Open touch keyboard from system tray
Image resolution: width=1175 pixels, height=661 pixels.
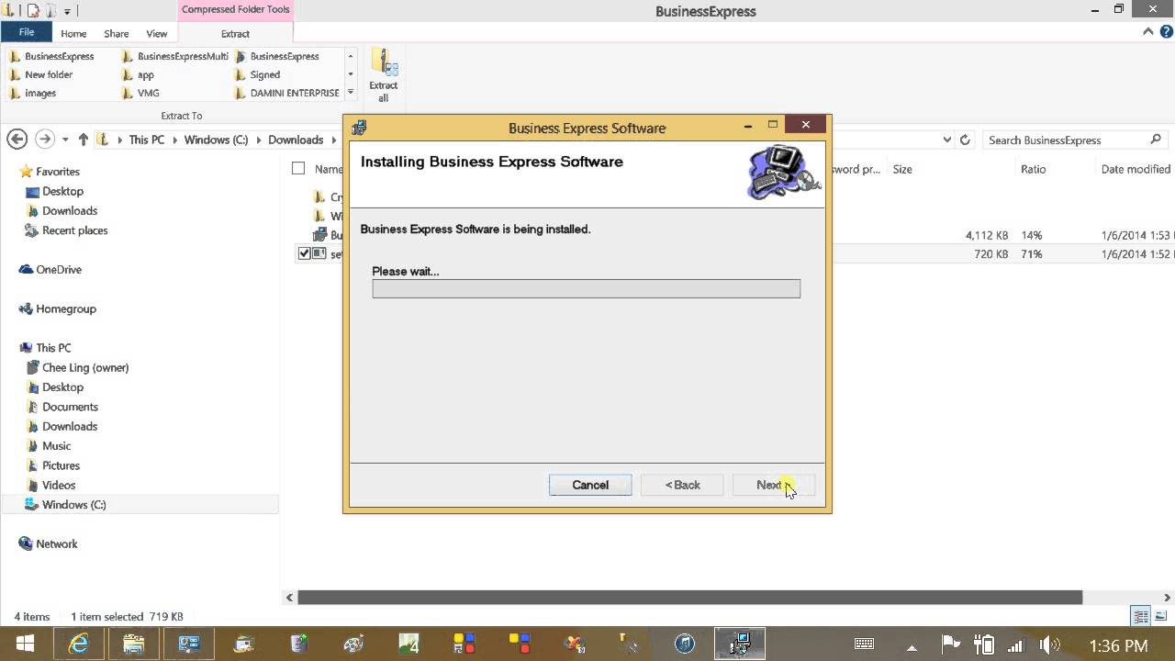864,644
